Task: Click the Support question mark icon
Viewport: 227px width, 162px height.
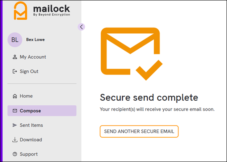Action: click(15, 154)
